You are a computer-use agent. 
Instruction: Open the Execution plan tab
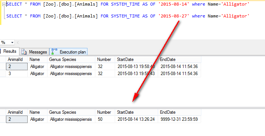point(68,52)
